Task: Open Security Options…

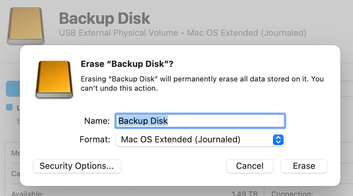Action: pyautogui.click(x=77, y=166)
